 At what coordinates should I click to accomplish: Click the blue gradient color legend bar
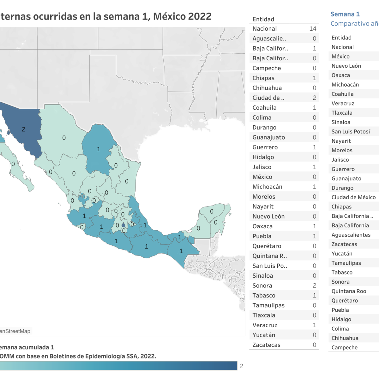(x=118, y=366)
